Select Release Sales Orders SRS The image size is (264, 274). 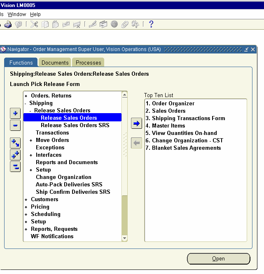point(75,125)
